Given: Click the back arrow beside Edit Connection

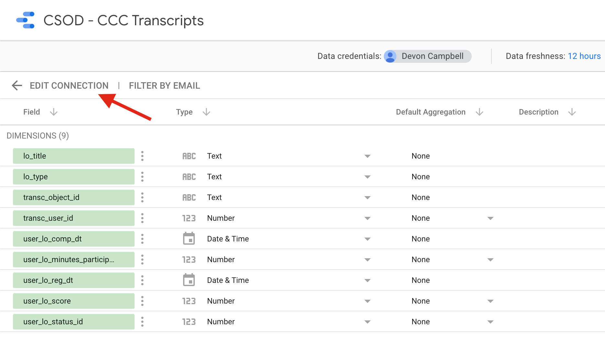Looking at the screenshot, I should [17, 85].
